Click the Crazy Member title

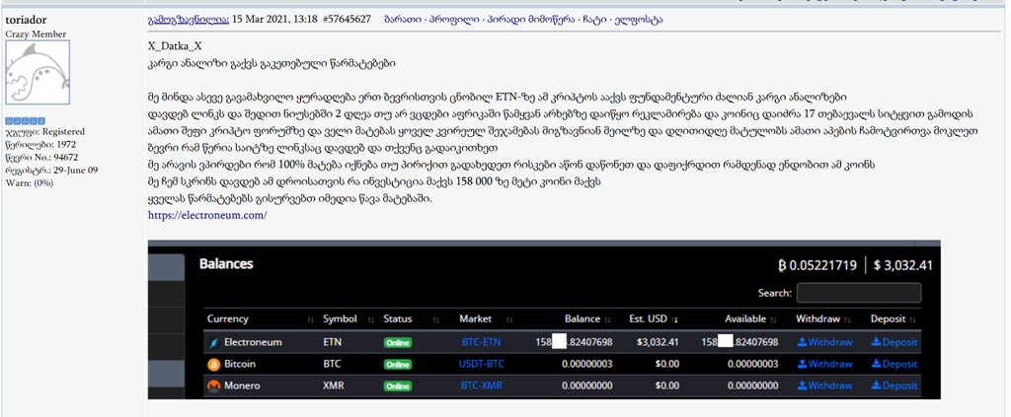(37, 35)
